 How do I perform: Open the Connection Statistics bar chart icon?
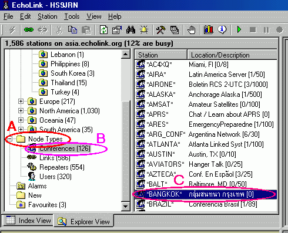point(208,30)
